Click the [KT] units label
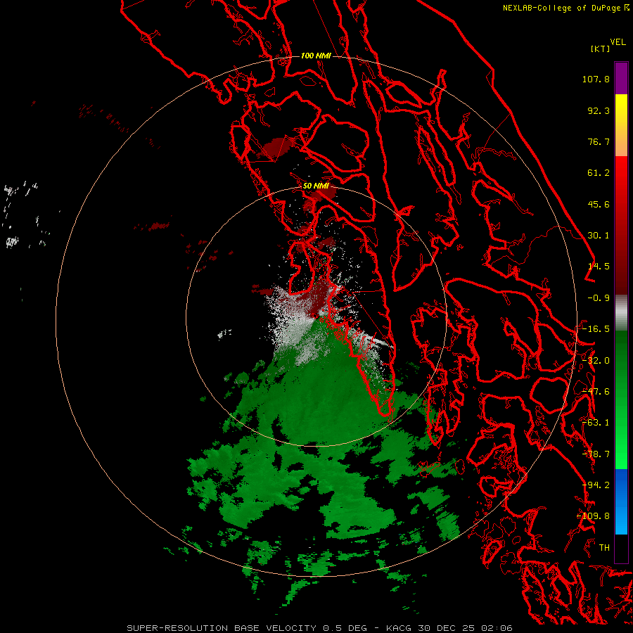This screenshot has width=633, height=633. coord(600,49)
